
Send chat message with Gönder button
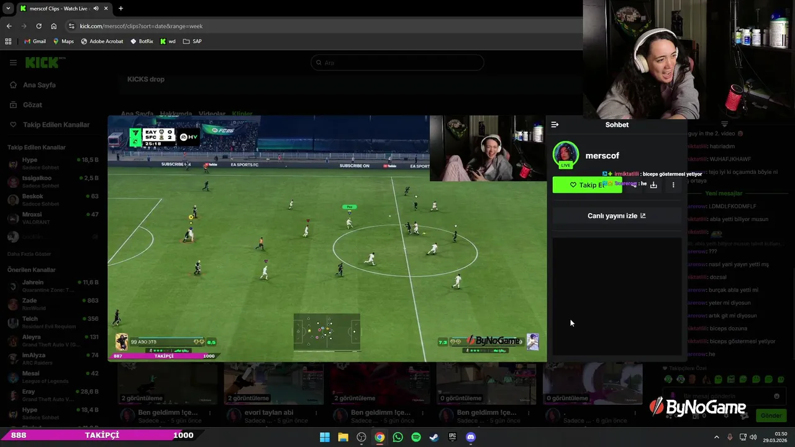click(771, 415)
